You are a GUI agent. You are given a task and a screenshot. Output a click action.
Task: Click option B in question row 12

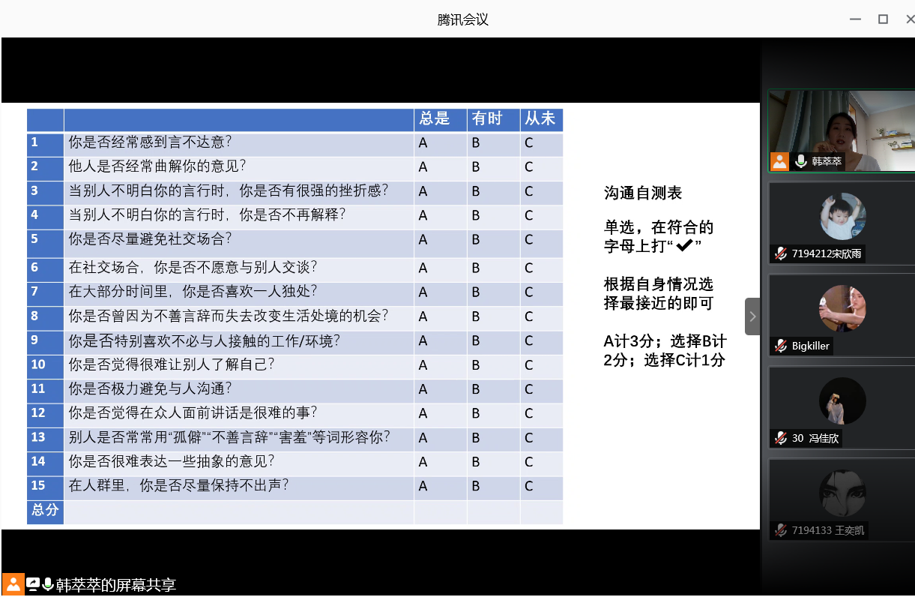[x=476, y=414]
